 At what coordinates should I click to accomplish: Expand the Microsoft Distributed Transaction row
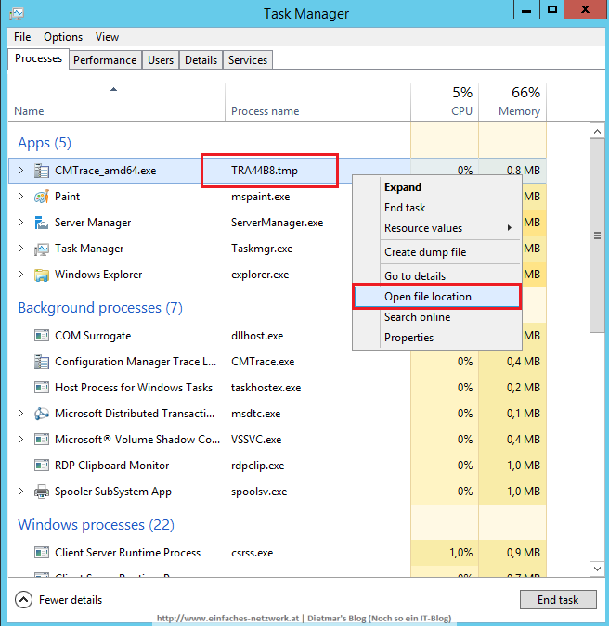pyautogui.click(x=20, y=414)
